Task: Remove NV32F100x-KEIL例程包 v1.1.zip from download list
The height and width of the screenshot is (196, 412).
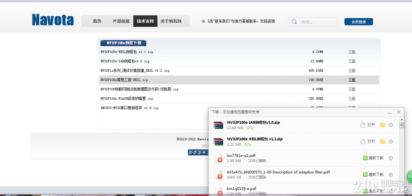Action: (x=391, y=141)
